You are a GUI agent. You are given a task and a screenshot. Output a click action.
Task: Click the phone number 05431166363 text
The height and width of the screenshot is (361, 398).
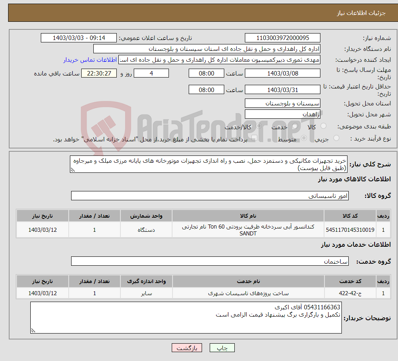pyautogui.click(x=322, y=307)
